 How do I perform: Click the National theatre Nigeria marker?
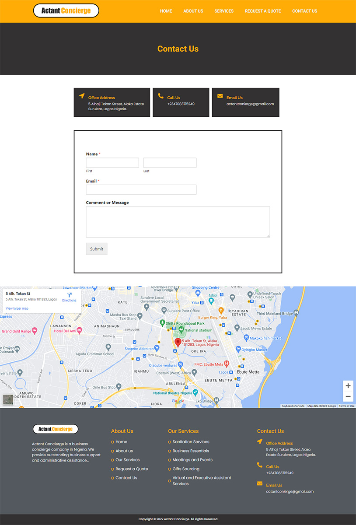coord(195,392)
